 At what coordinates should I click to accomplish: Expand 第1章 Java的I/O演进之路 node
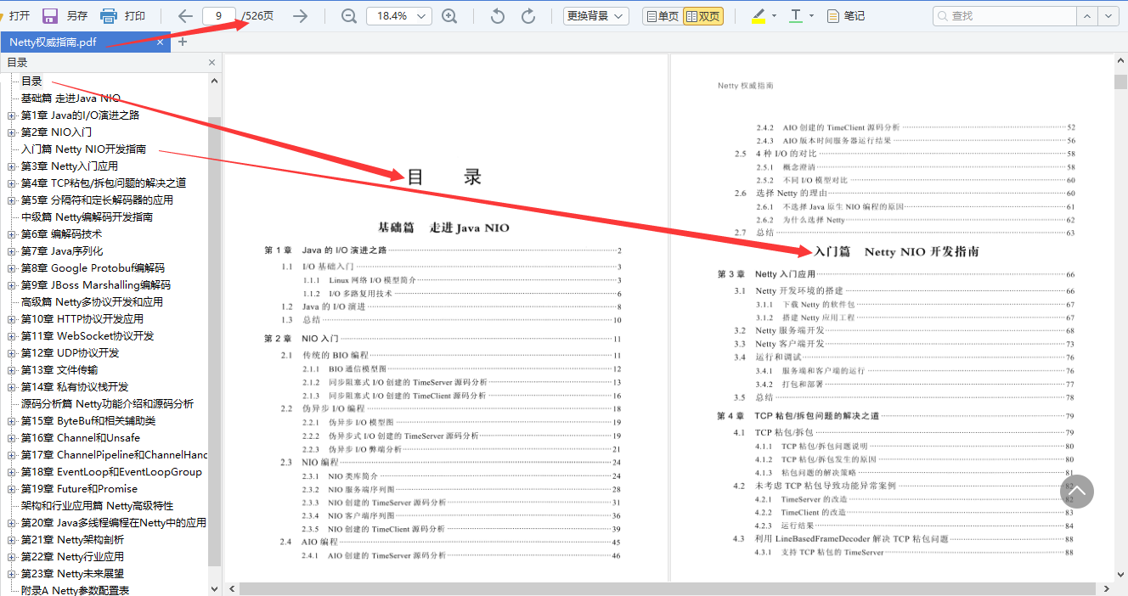11,115
